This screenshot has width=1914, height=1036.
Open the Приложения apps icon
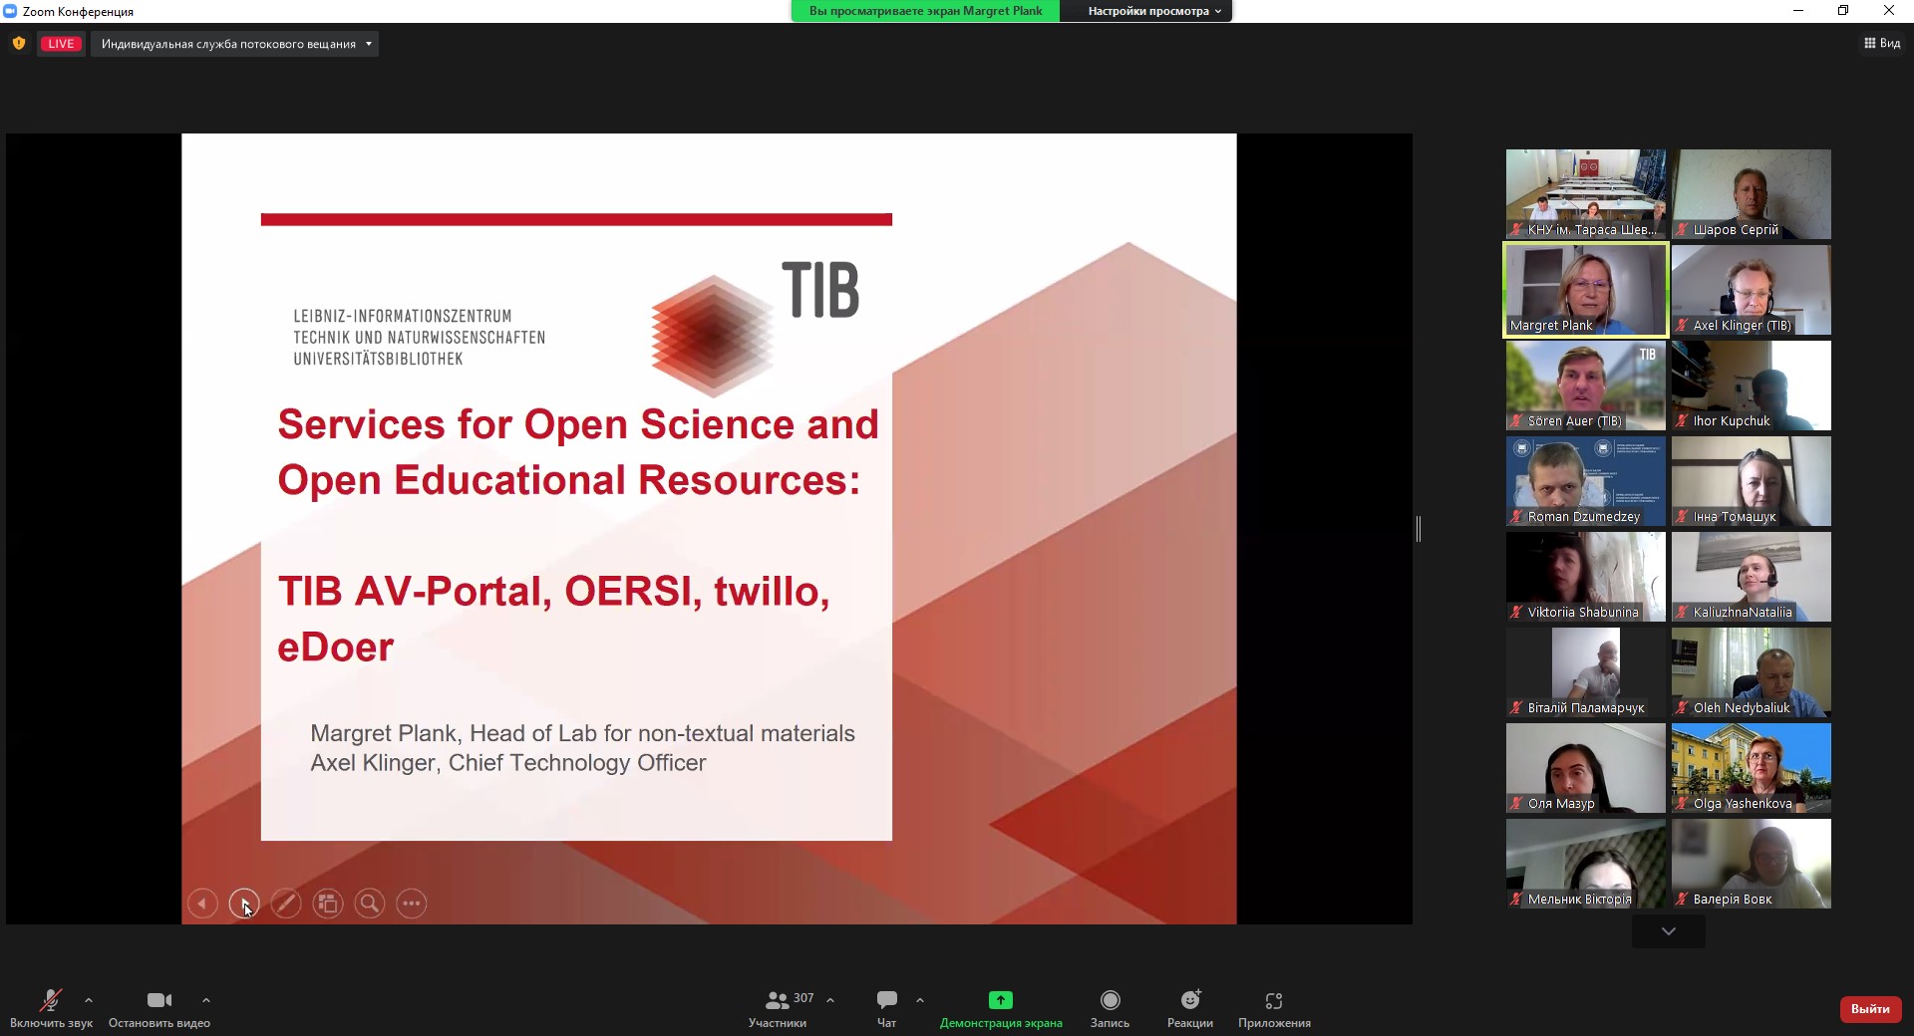pyautogui.click(x=1274, y=1000)
